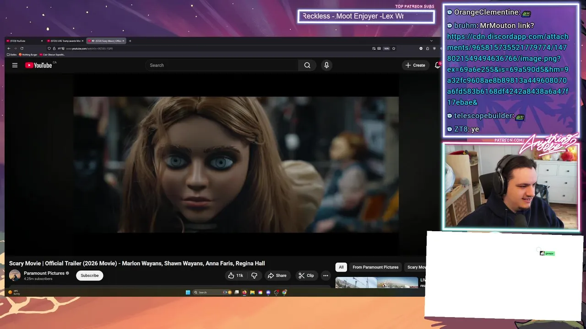Bookmark this page with star icon
Viewport: 586px width, 329px height.
click(394, 48)
